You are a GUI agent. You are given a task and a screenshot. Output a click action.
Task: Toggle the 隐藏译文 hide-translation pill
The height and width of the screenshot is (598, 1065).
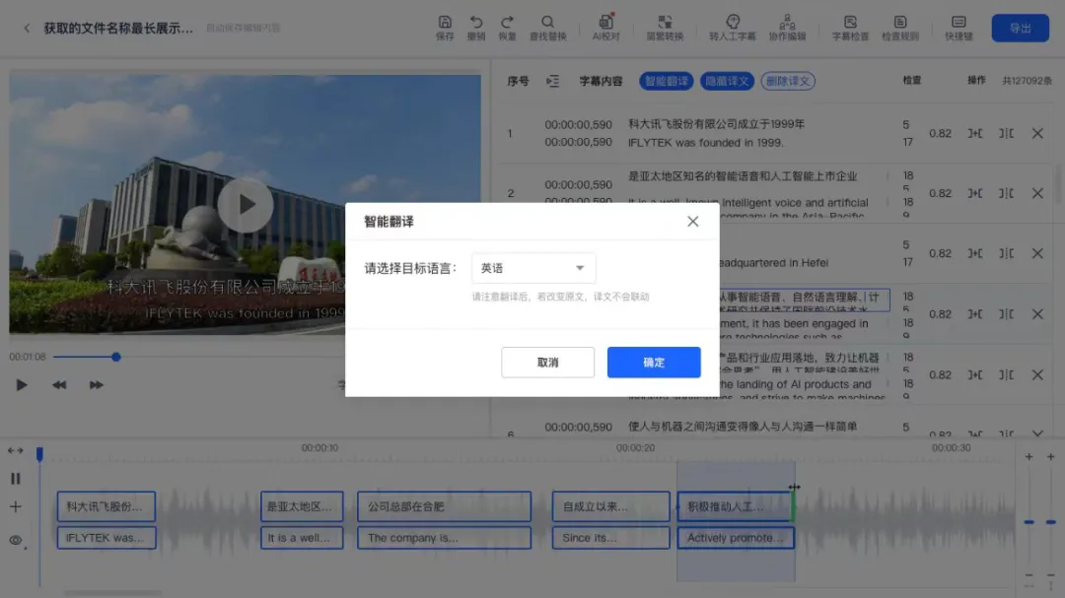click(x=727, y=81)
